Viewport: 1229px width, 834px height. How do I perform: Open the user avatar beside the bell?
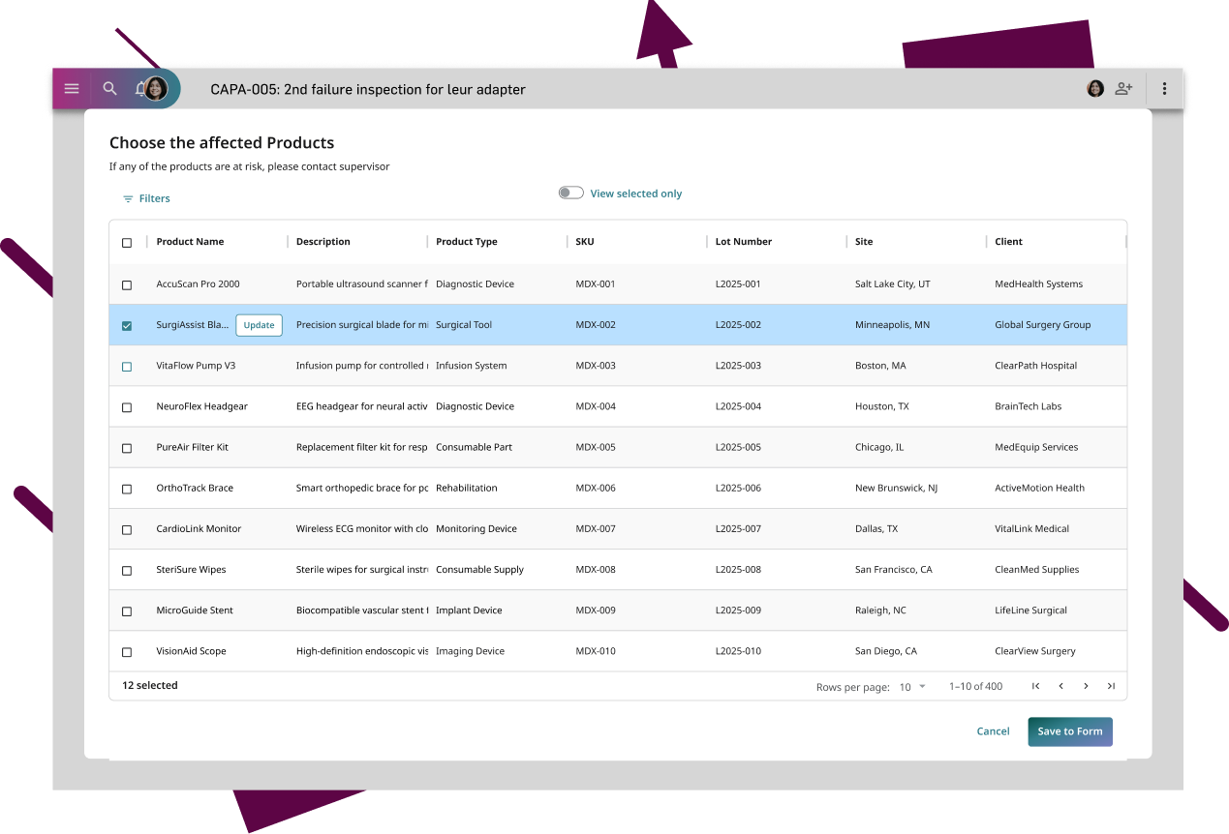coord(156,89)
